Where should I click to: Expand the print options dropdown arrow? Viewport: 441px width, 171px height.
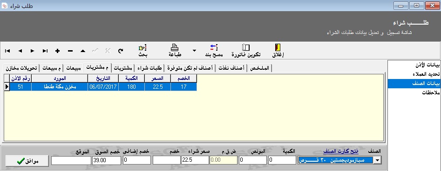click(194, 51)
